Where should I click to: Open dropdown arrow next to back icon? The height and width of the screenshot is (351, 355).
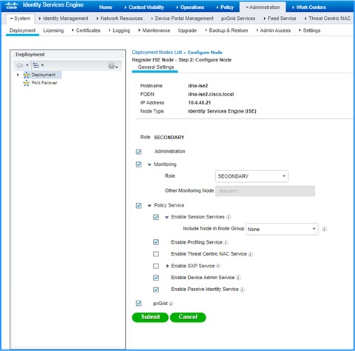(27, 65)
